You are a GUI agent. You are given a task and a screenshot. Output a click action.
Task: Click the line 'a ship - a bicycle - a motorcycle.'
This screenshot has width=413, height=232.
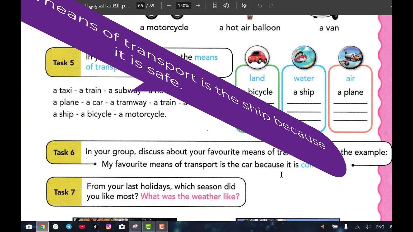(x=110, y=114)
